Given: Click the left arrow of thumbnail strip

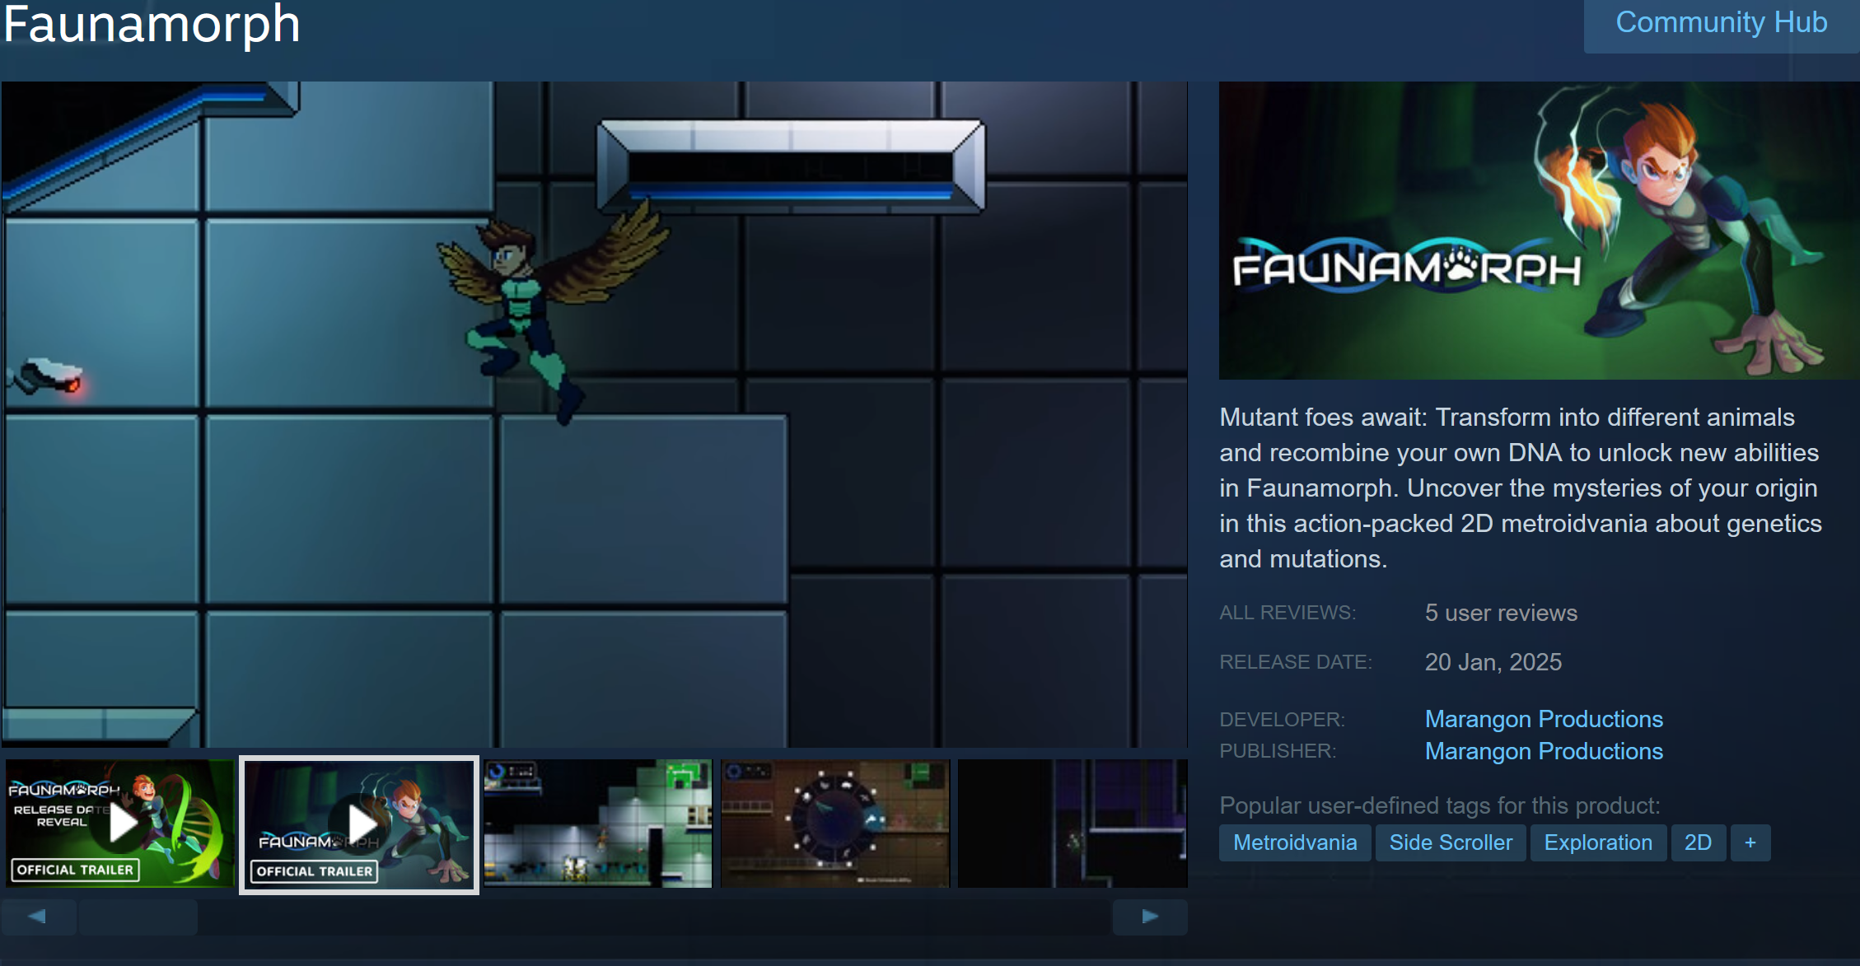Looking at the screenshot, I should [38, 917].
